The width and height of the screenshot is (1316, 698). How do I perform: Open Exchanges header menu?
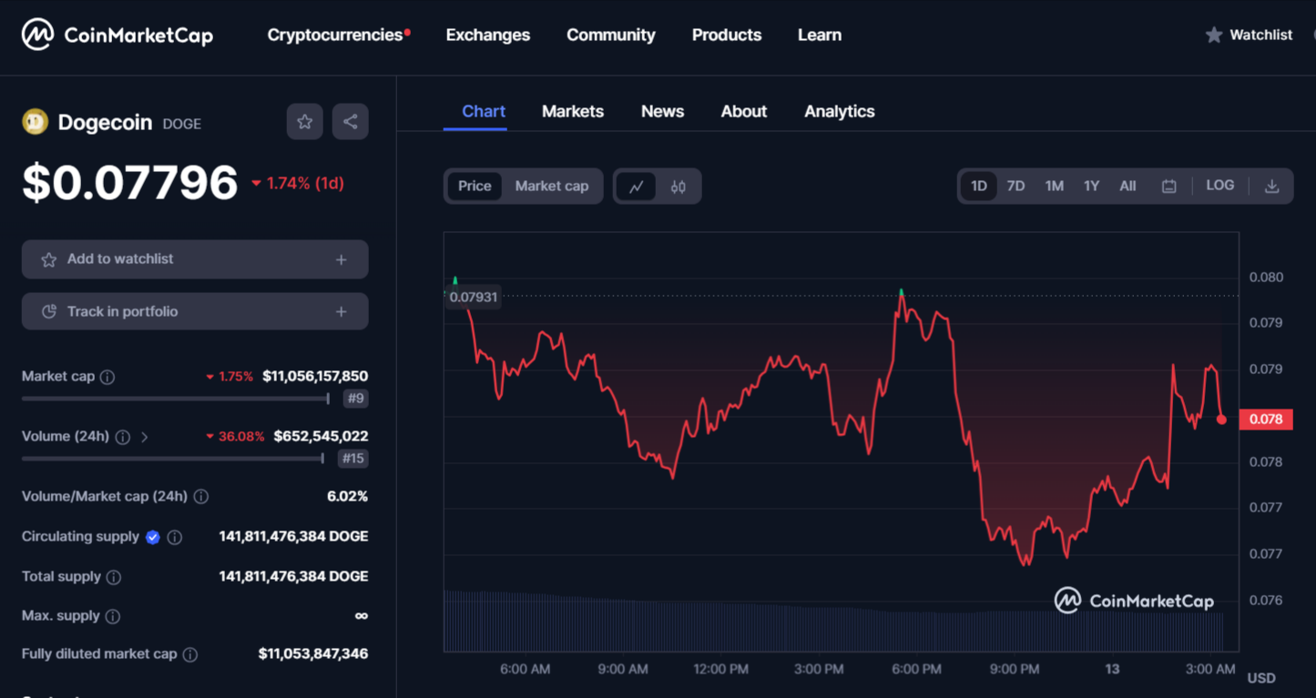(x=488, y=35)
